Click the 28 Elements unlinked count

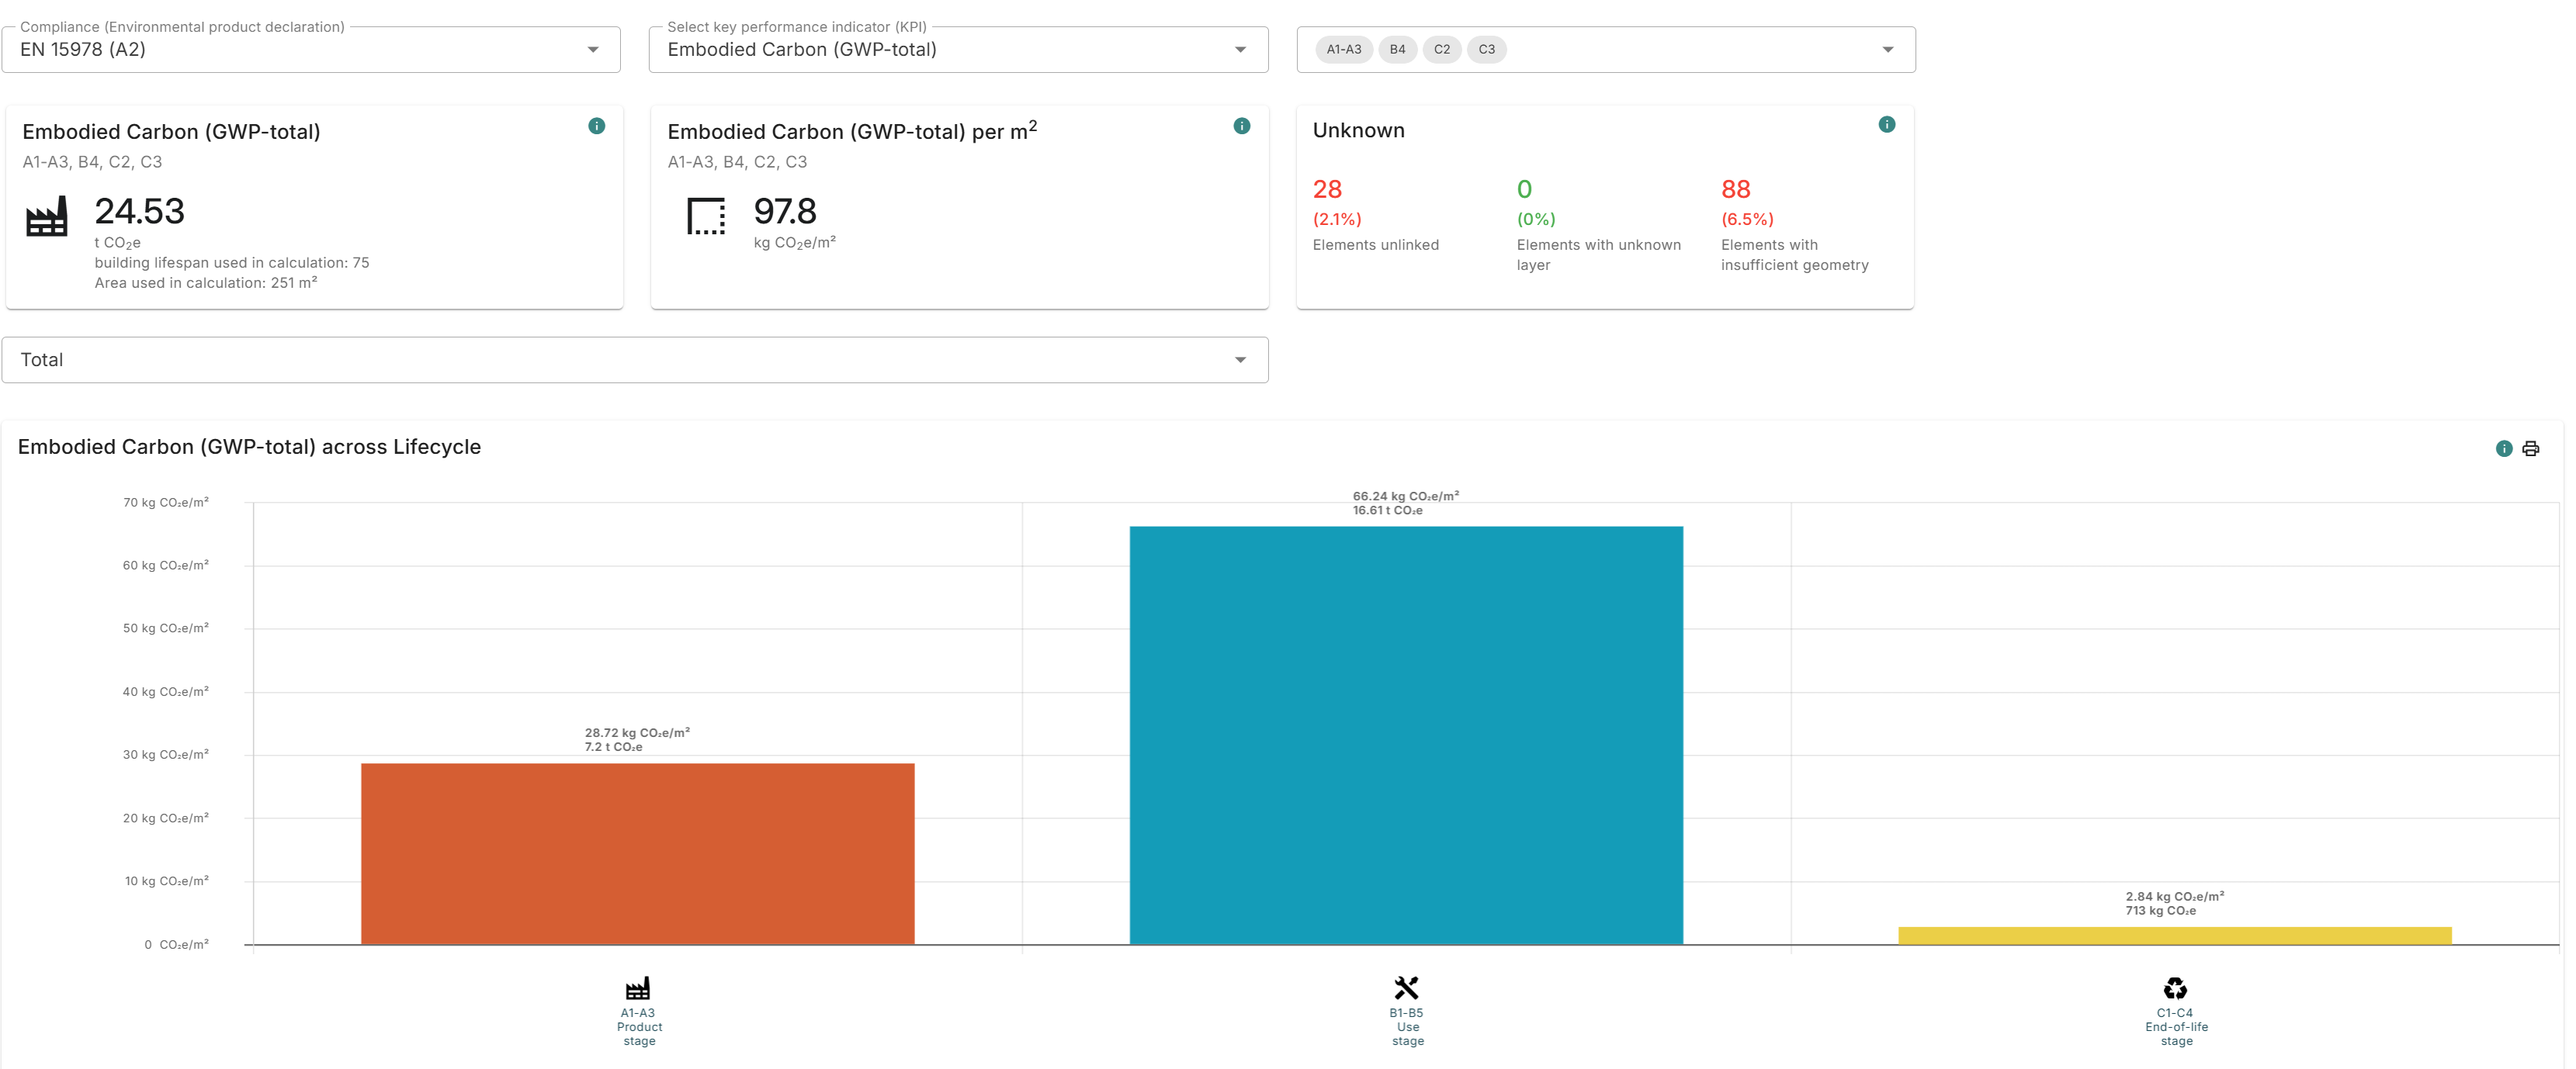tap(1327, 189)
